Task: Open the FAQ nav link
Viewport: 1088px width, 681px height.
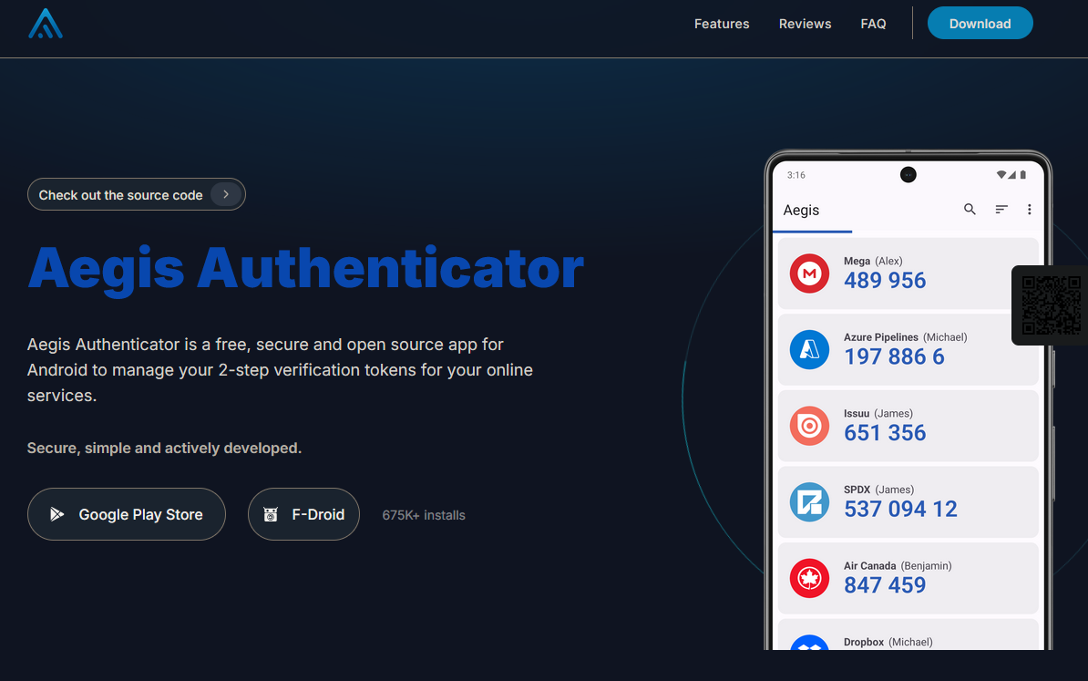Action: click(x=873, y=24)
